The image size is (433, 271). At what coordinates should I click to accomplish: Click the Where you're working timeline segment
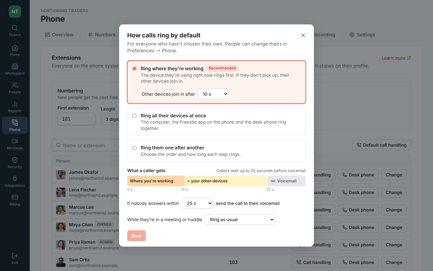click(x=156, y=181)
